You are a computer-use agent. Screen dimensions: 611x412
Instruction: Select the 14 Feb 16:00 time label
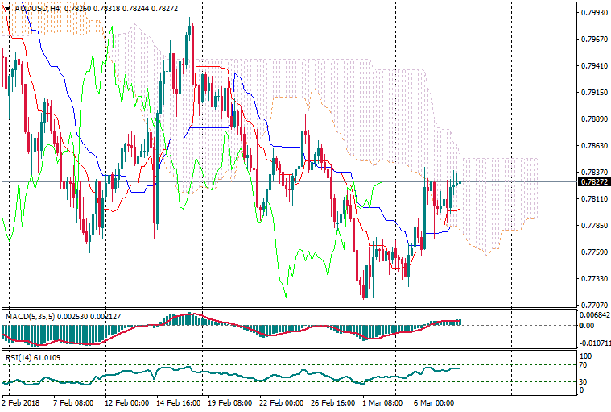[x=179, y=402]
